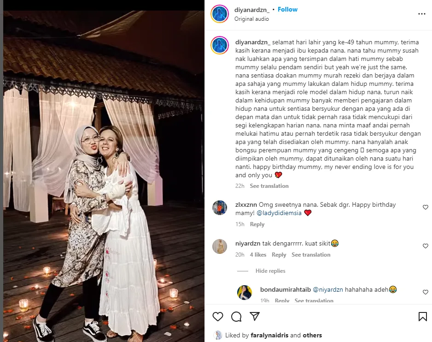432x342 pixels.
Task: Reply to zlxxznn's comment
Action: 257,224
